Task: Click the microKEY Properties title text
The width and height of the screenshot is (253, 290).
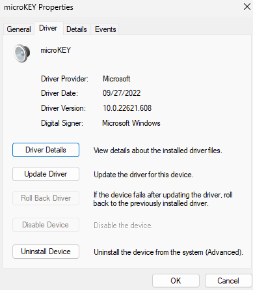Action: coord(38,7)
